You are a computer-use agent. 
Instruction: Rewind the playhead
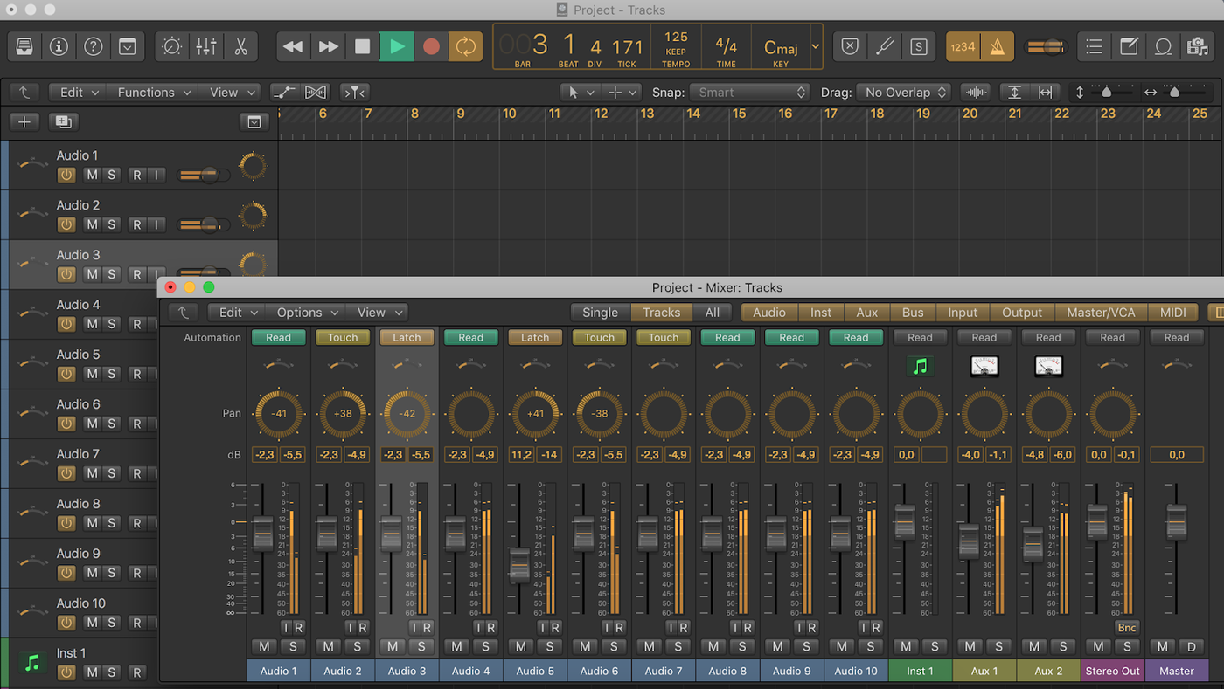pyautogui.click(x=294, y=46)
